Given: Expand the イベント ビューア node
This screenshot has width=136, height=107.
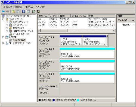Looking at the screenshot, I should 7,25.
